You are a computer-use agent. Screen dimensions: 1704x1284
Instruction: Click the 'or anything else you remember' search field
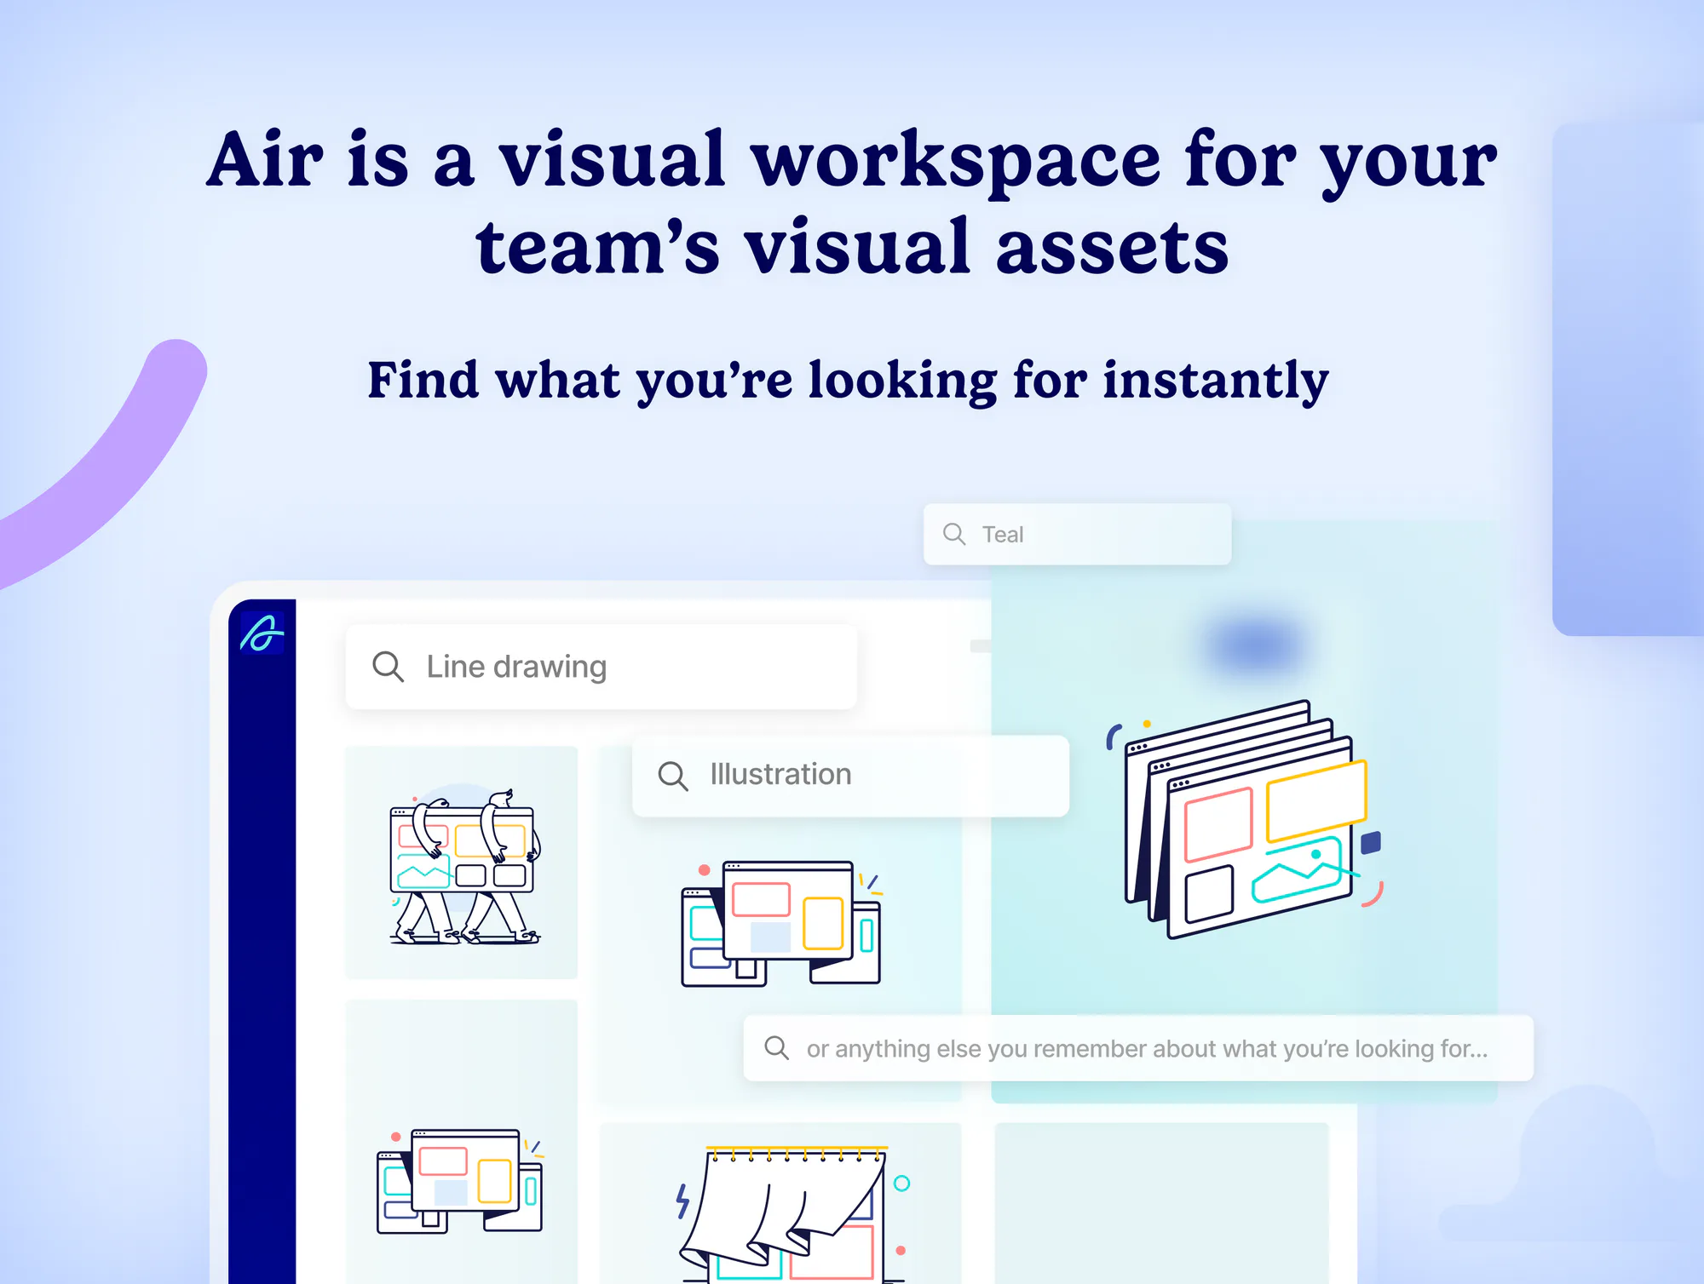point(1138,1048)
